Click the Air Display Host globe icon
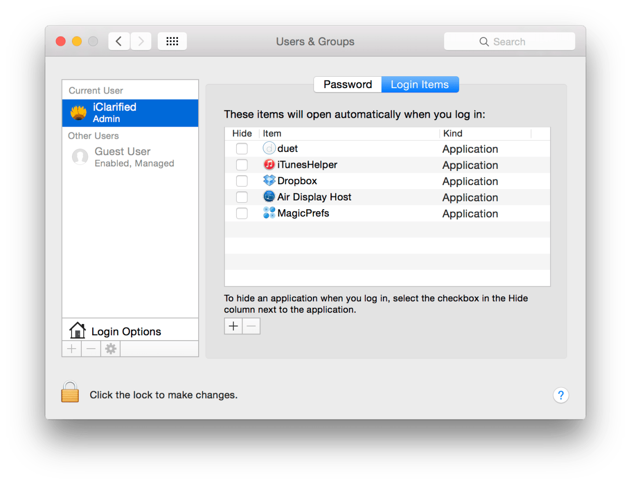Viewport: 631px width, 484px height. point(269,196)
